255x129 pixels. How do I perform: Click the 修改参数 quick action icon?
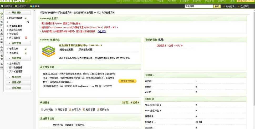click(x=98, y=109)
